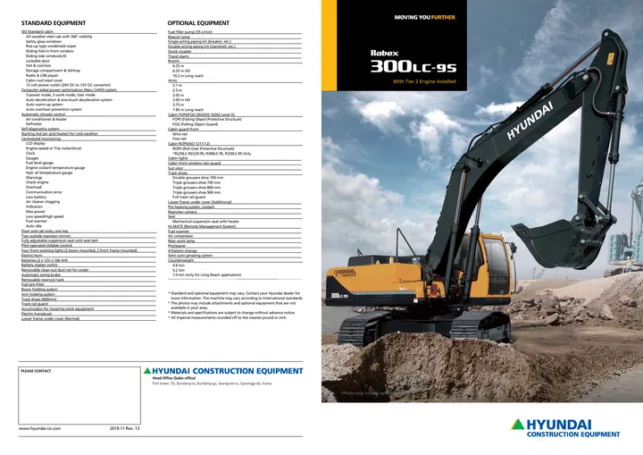Screen dimensions: 643x455
Task: Click 'Lockable door' item
Action: pos(38,61)
